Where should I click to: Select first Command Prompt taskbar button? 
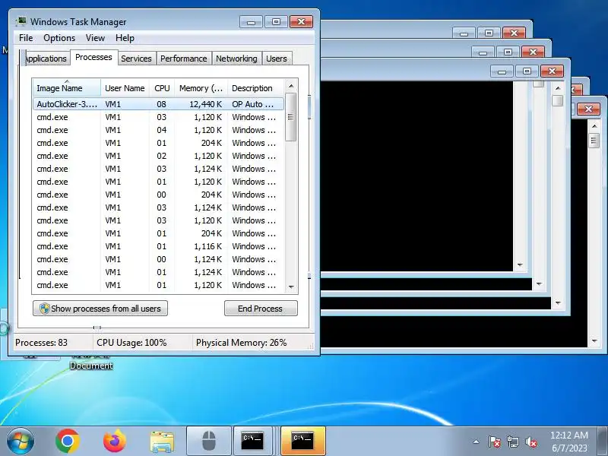click(252, 442)
